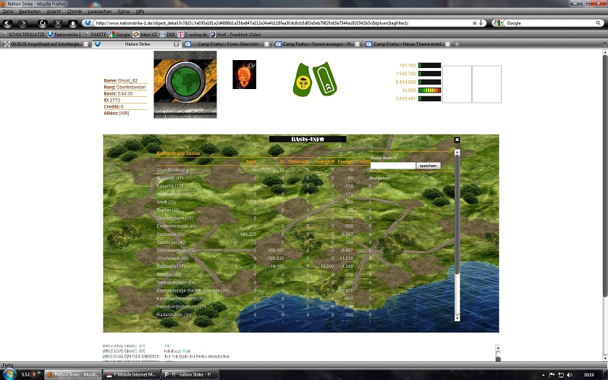
Task: Open the PAKETE bookmark
Action: [x=96, y=35]
